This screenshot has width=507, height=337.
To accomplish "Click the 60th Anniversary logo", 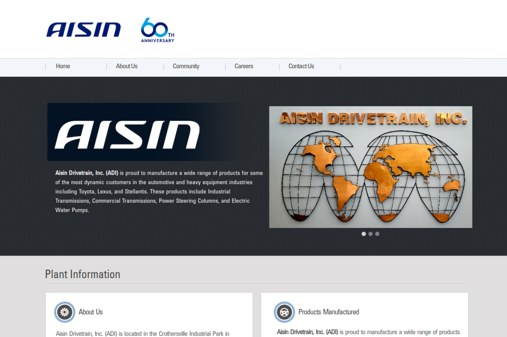I will [x=158, y=30].
